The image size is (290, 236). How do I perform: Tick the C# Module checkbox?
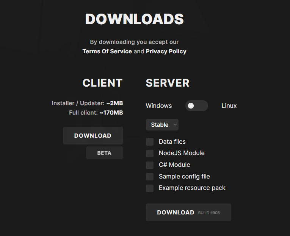pos(150,165)
